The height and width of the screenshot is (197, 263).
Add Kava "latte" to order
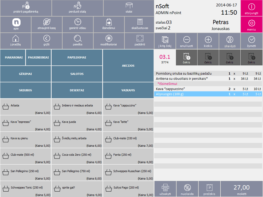coord(128,123)
